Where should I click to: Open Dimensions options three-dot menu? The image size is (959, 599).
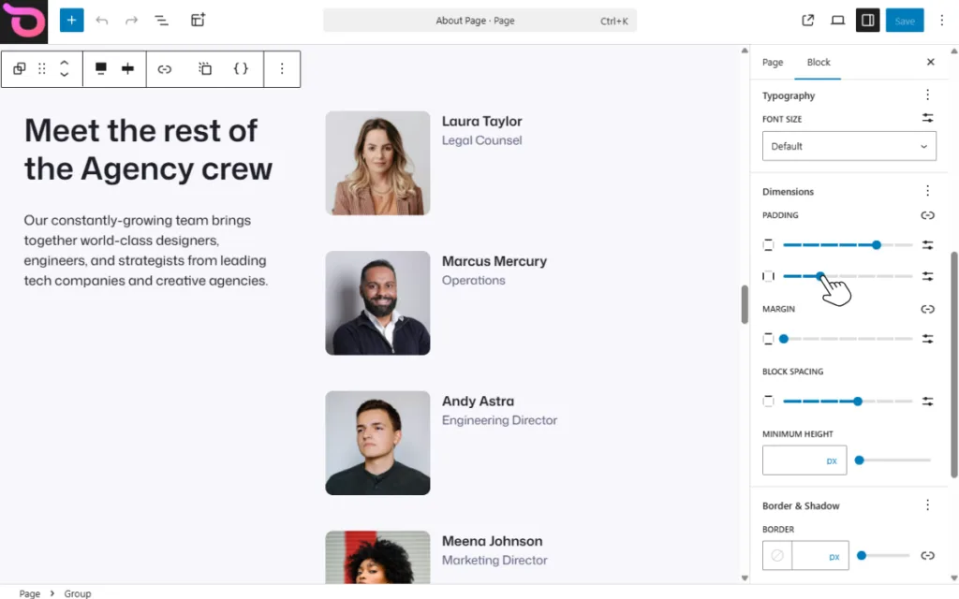(927, 191)
